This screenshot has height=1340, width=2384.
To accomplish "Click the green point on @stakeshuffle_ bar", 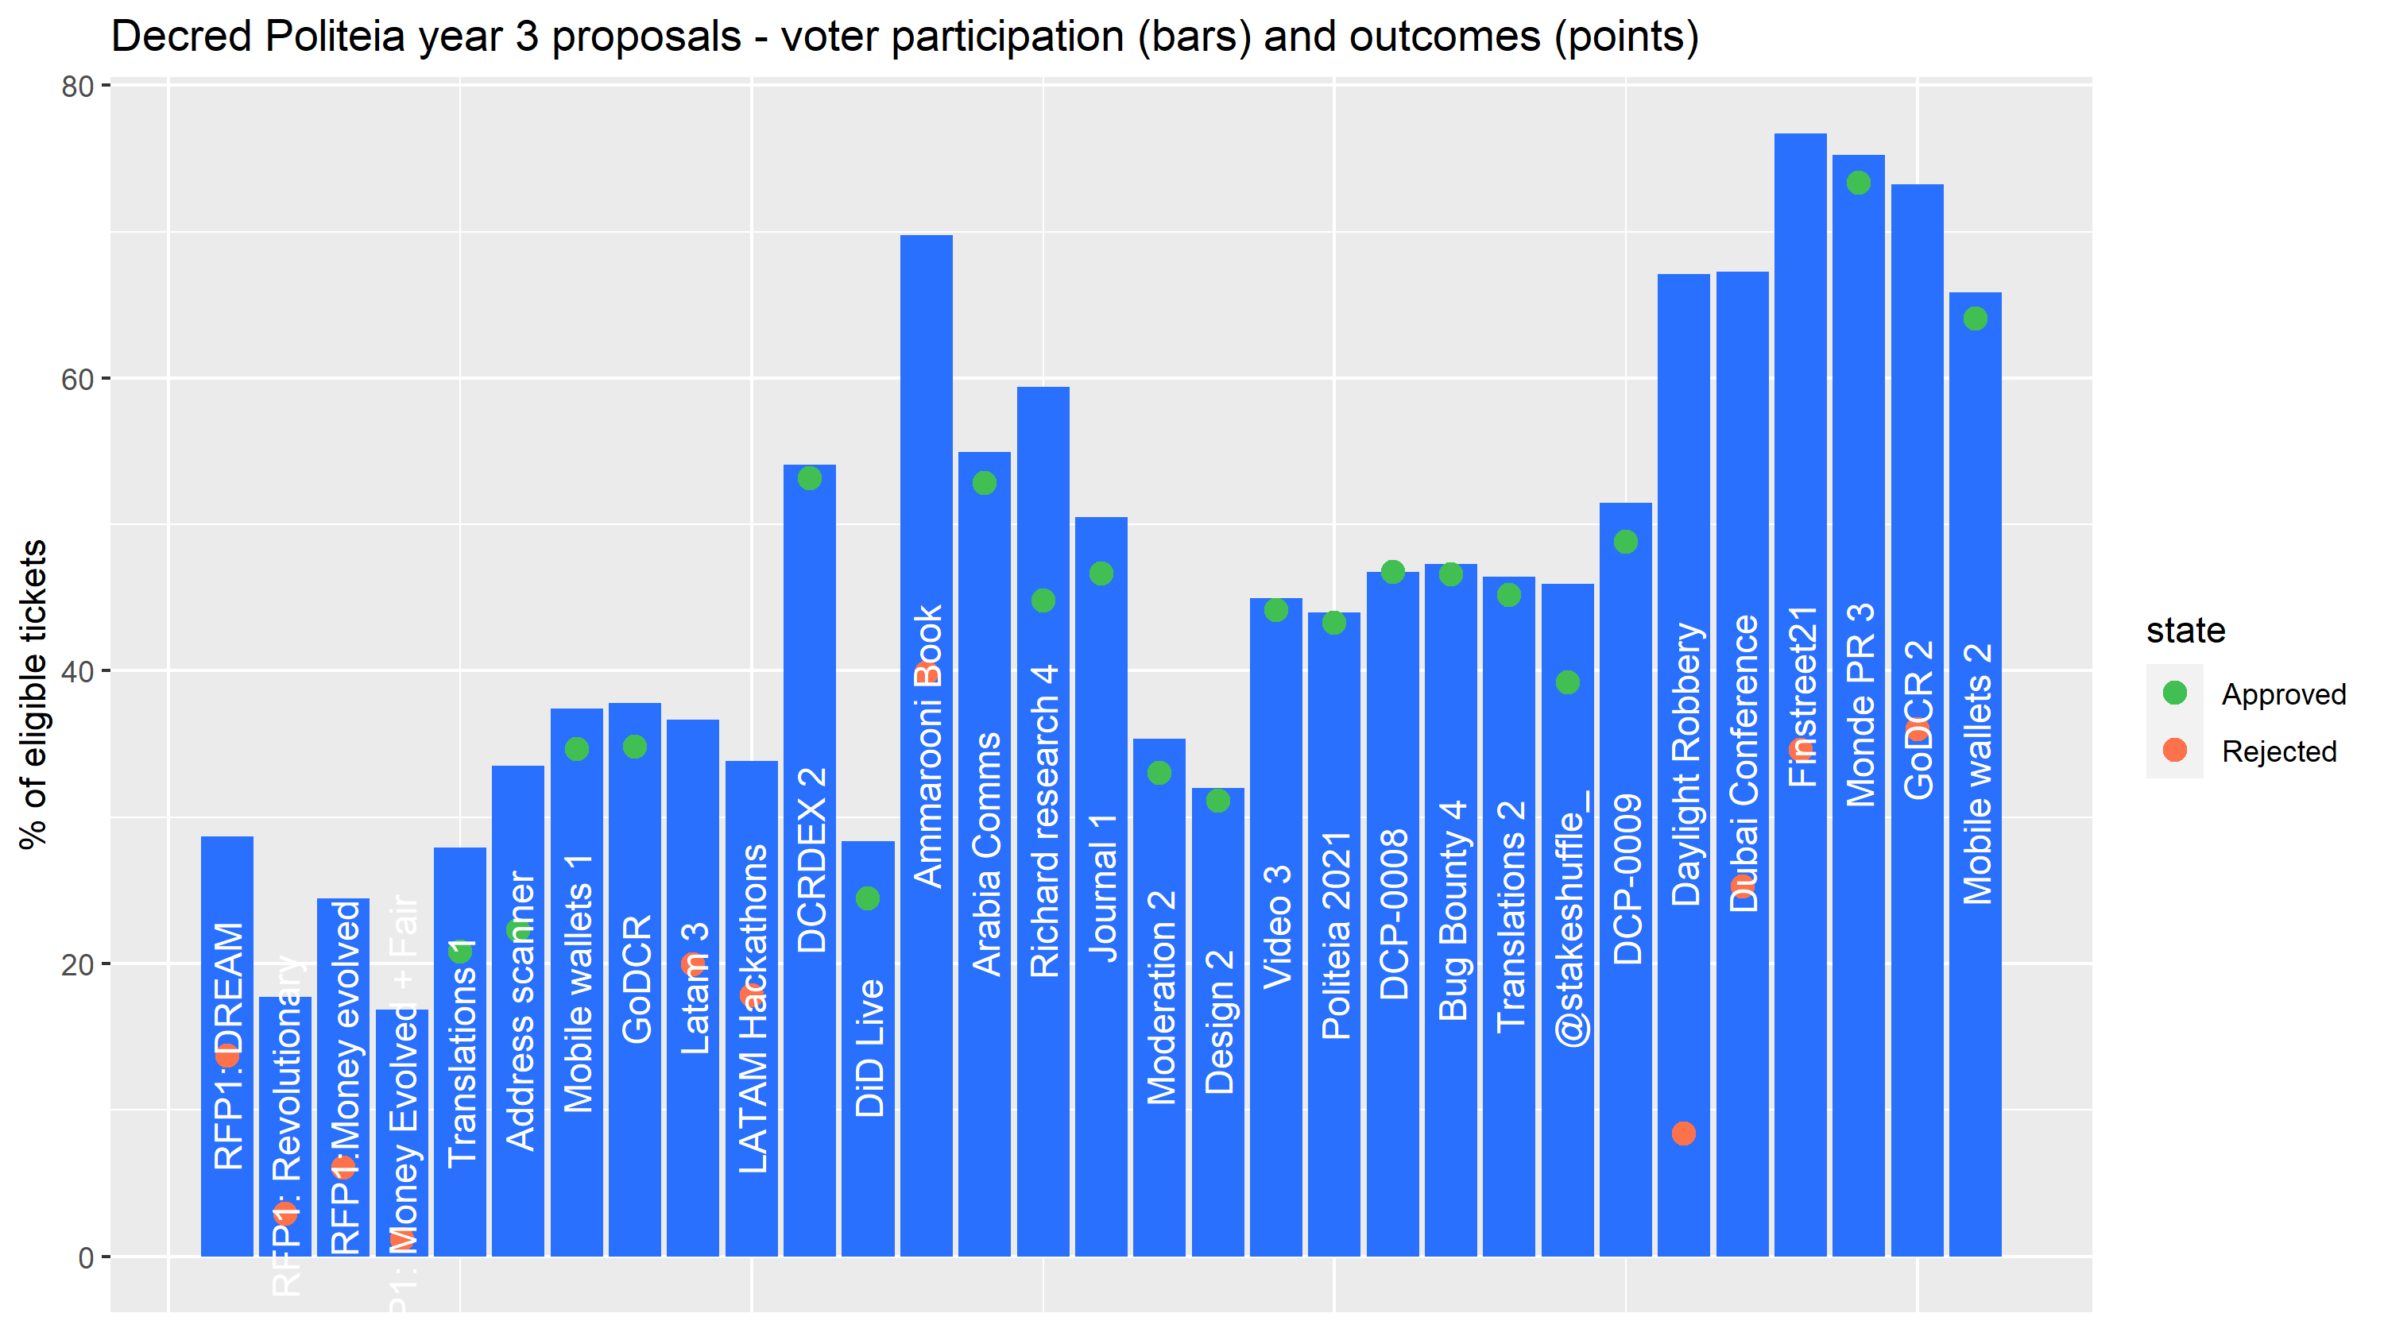I will (x=1568, y=682).
